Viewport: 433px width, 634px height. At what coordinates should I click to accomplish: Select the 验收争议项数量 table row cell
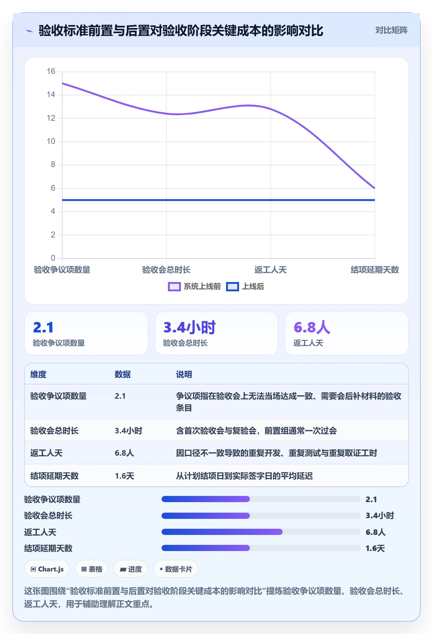58,396
